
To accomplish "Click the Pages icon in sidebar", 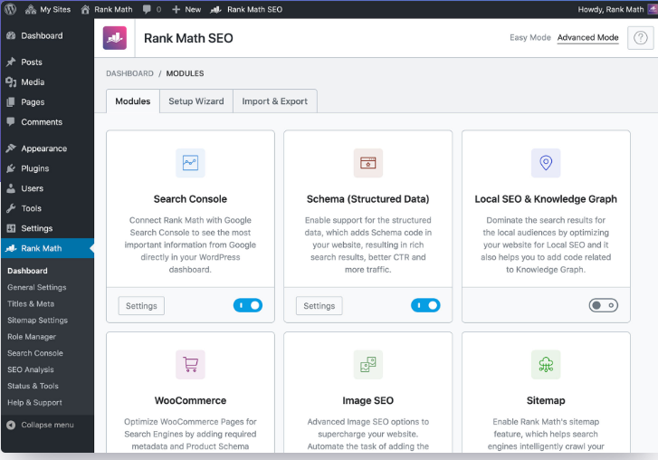I will click(x=12, y=102).
